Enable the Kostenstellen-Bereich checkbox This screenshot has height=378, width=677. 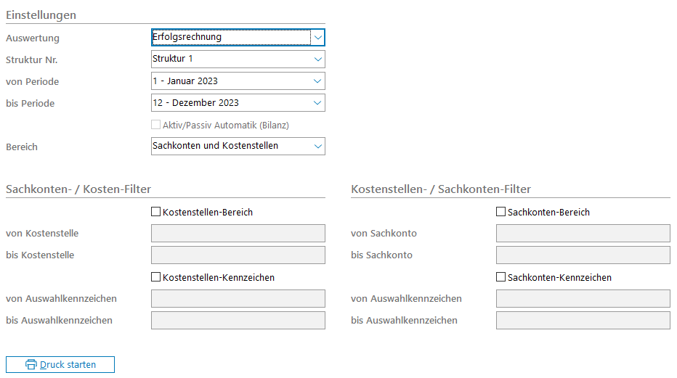point(155,213)
